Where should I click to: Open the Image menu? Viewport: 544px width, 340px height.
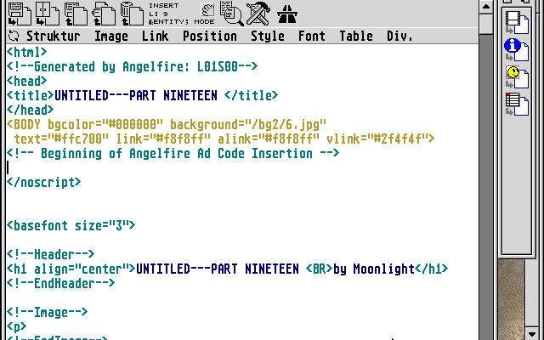tap(110, 37)
